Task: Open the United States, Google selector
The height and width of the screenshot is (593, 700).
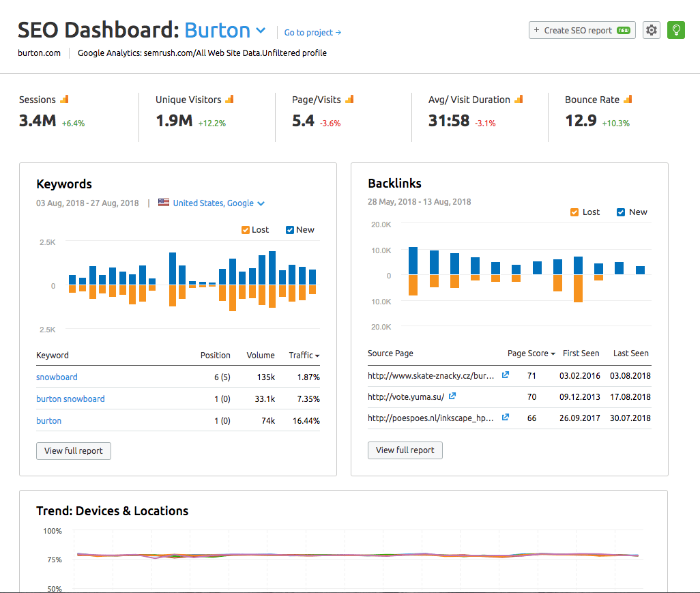Action: tap(218, 203)
